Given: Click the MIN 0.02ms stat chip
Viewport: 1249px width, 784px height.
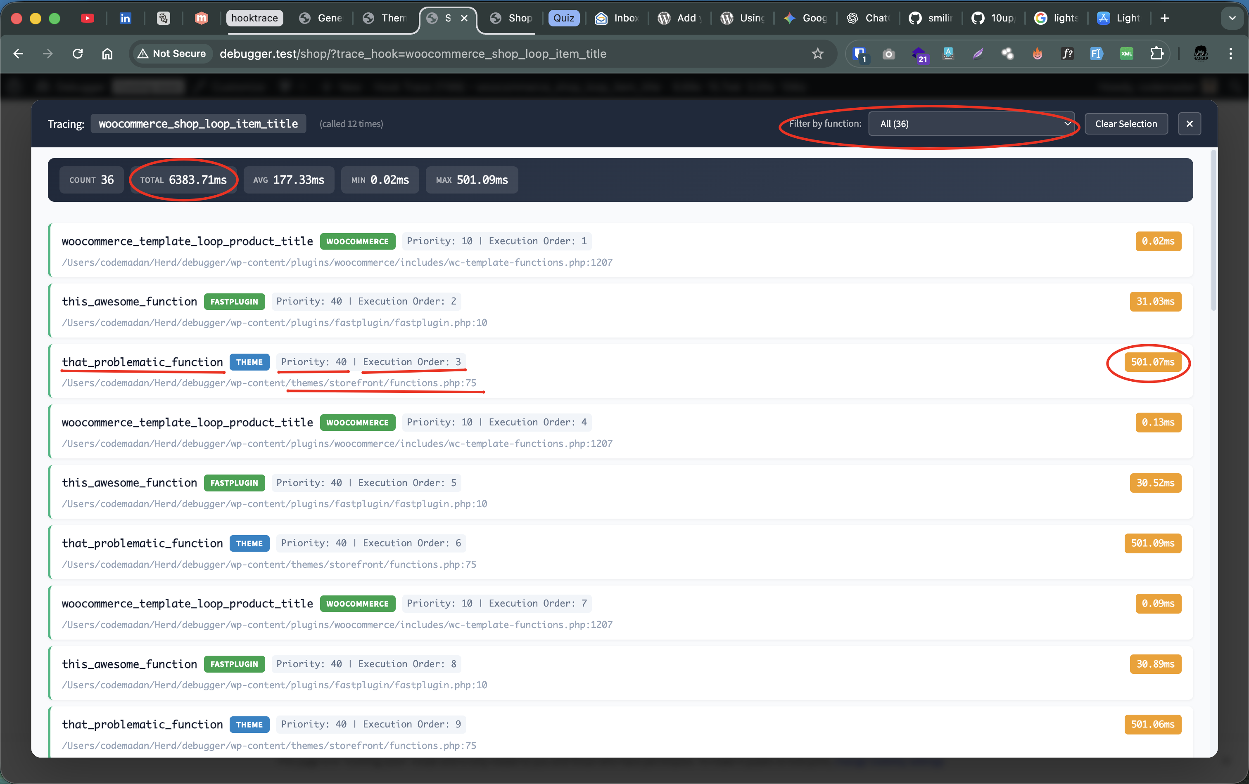Looking at the screenshot, I should click(380, 180).
